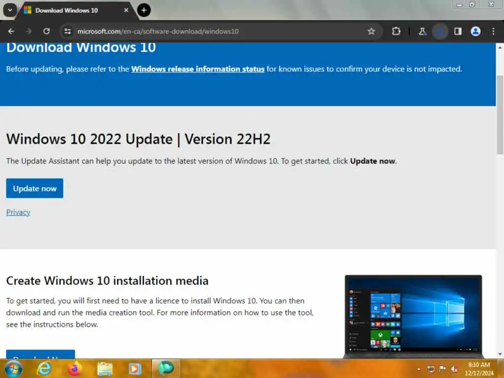Launch Internet Explorer from taskbar
Screen dimensions: 504x378
(44, 369)
